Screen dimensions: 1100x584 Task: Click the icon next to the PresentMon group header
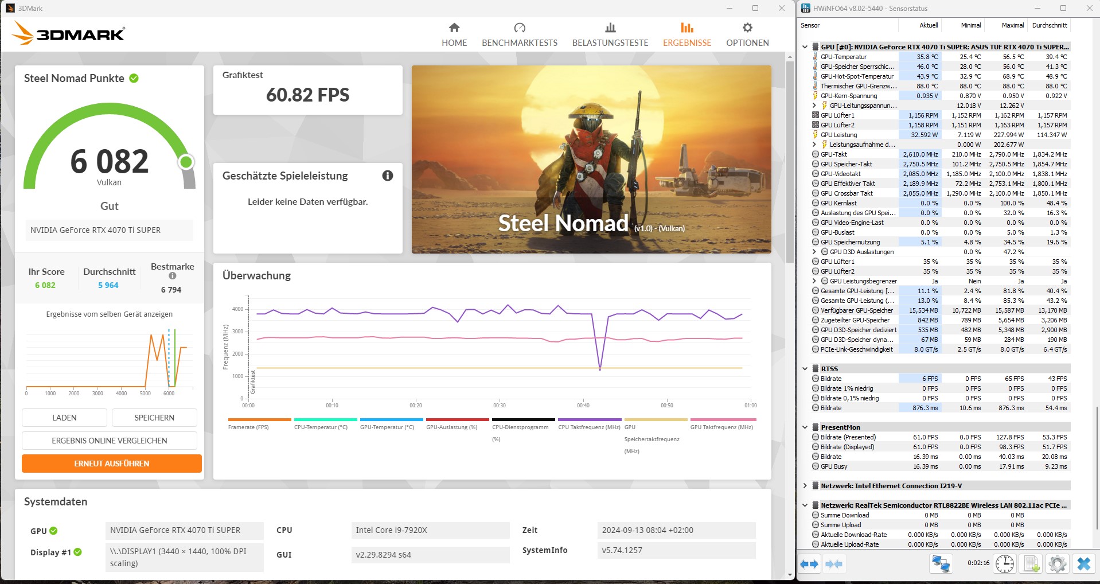pos(815,427)
